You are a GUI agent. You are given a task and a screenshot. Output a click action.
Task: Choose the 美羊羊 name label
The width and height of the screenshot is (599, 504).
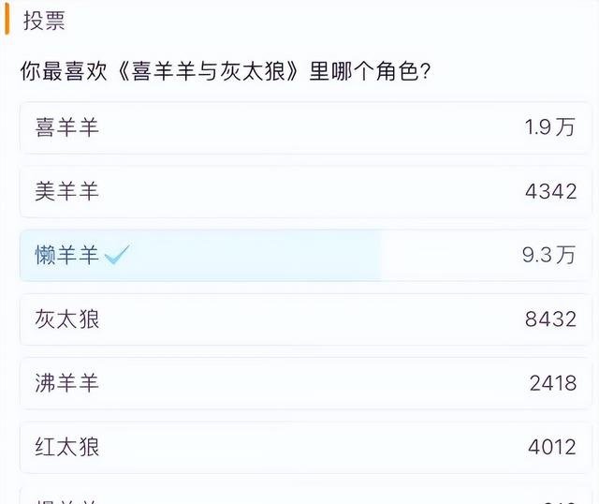coord(67,192)
